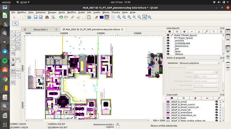Click the _AG&P_A_arredi magenta color swatch
231x129 pixels.
click(168, 102)
